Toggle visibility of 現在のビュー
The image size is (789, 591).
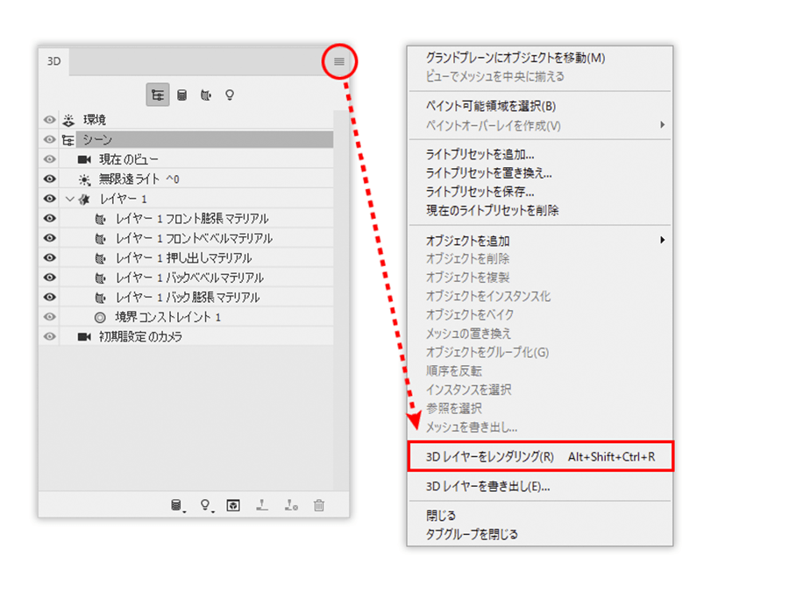tap(49, 158)
